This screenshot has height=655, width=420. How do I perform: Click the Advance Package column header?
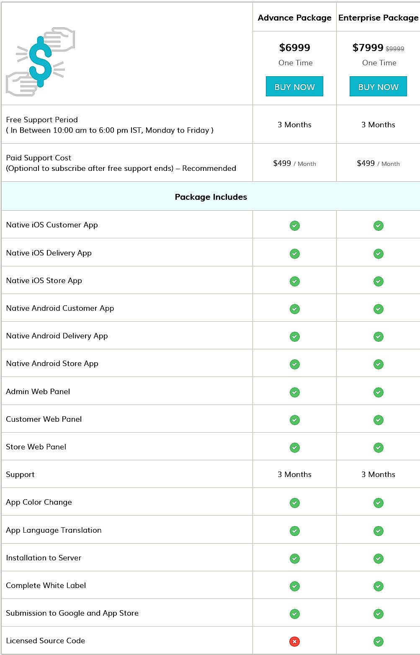[294, 18]
